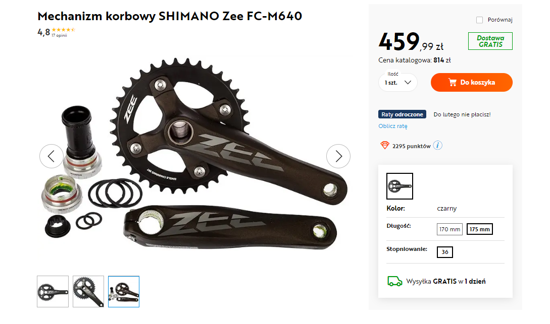Click the info icon next to 2295 punktów
The width and height of the screenshot is (550, 324).
pyautogui.click(x=437, y=145)
